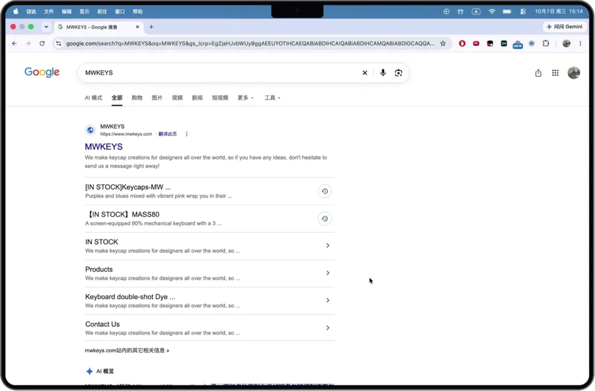The height and width of the screenshot is (391, 595).
Task: Click the Wi-Fi icon in menu bar
Action: (492, 11)
